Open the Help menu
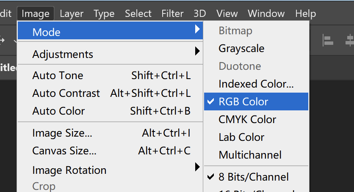 pos(305,14)
